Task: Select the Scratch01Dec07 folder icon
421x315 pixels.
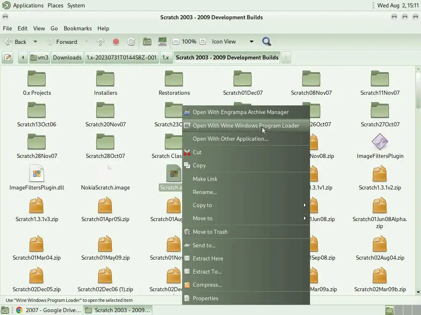Action: pyautogui.click(x=243, y=79)
